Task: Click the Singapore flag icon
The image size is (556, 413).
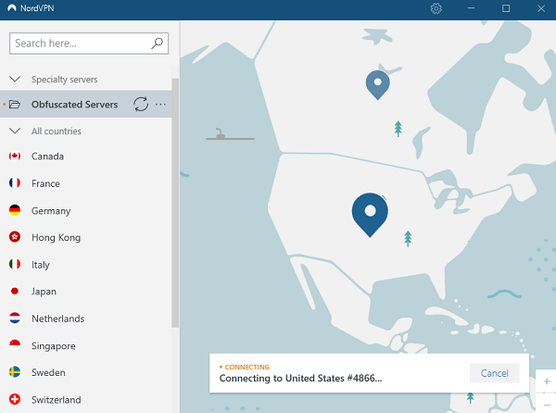Action: (x=15, y=345)
